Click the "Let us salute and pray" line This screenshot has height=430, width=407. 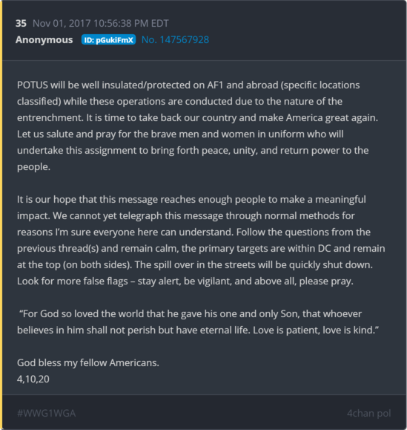tap(180, 134)
